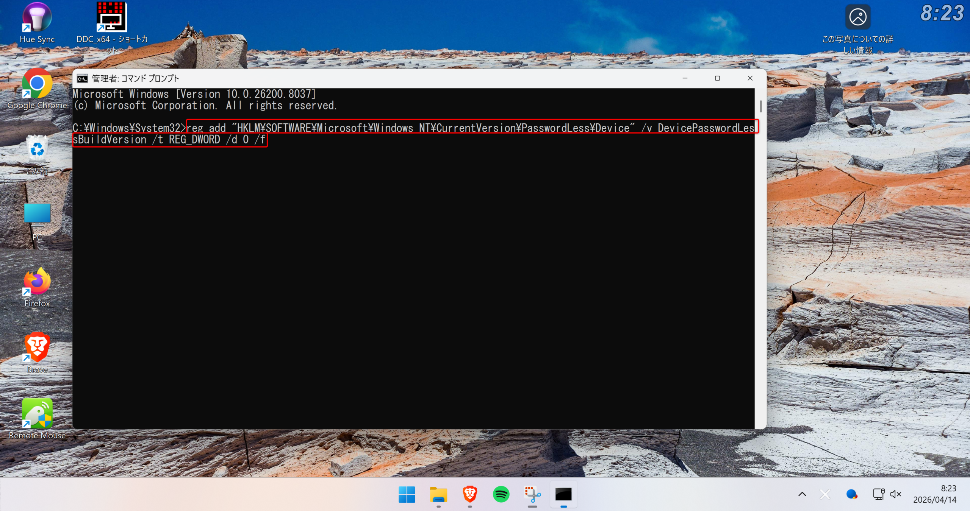Open the Windows Start menu

407,494
